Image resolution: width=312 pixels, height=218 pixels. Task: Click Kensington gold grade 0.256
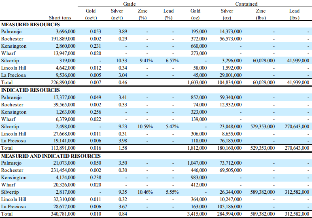[96, 112]
